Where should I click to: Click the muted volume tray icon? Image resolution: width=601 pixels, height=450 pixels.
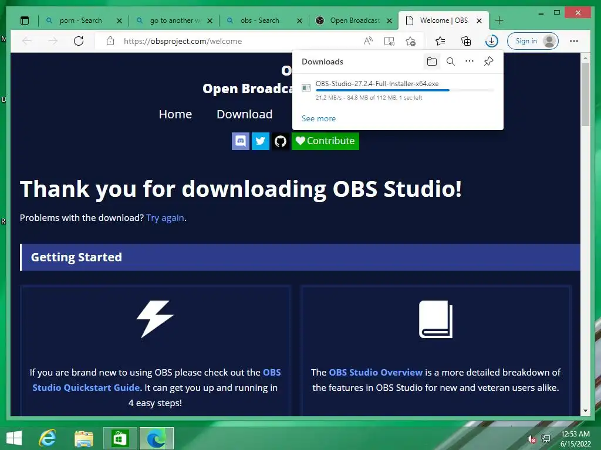tap(531, 439)
